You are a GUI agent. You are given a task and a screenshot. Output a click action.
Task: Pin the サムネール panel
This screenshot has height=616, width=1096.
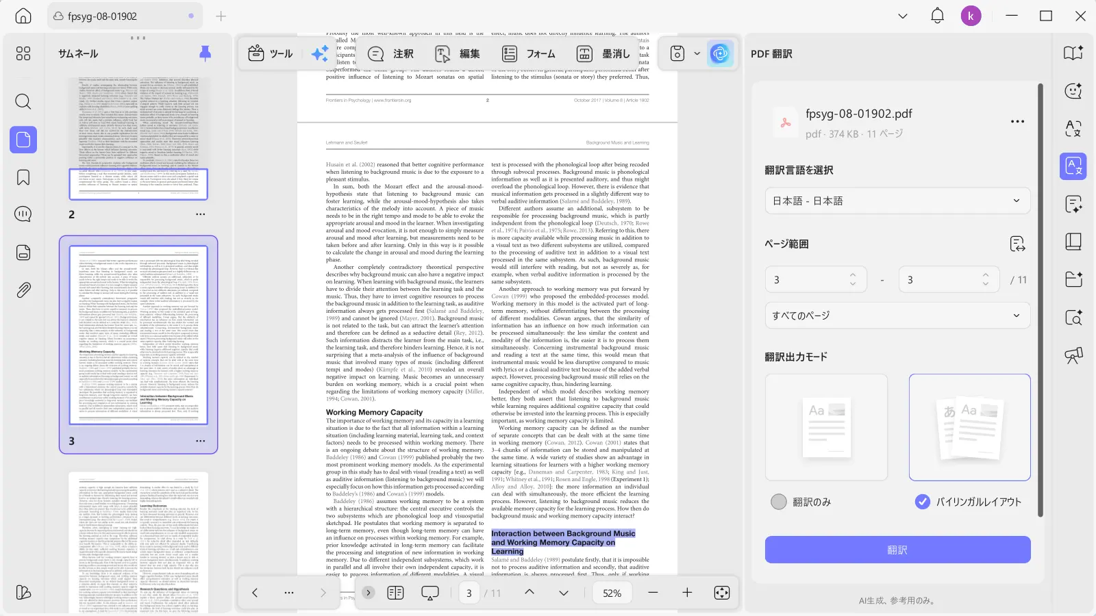point(205,53)
